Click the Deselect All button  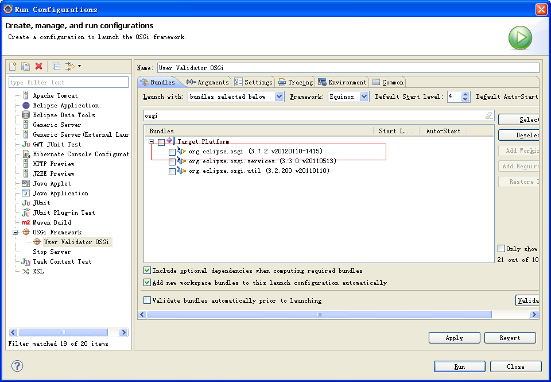pyautogui.click(x=519, y=135)
